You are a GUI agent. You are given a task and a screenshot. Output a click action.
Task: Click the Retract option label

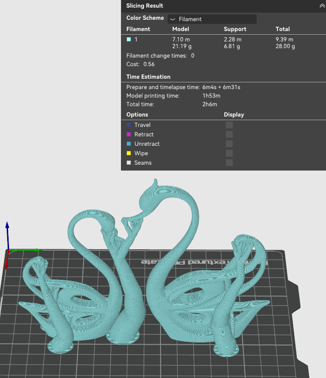coord(144,134)
